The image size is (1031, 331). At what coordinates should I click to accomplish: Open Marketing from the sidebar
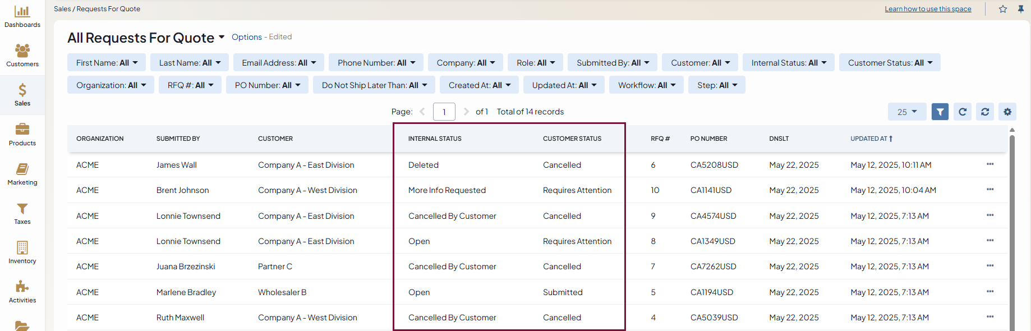coord(22,173)
